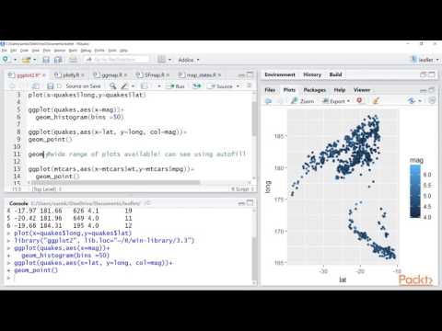Click the re-run previous code icon
Screen dimensions: 442x331
pyautogui.click(x=196, y=86)
